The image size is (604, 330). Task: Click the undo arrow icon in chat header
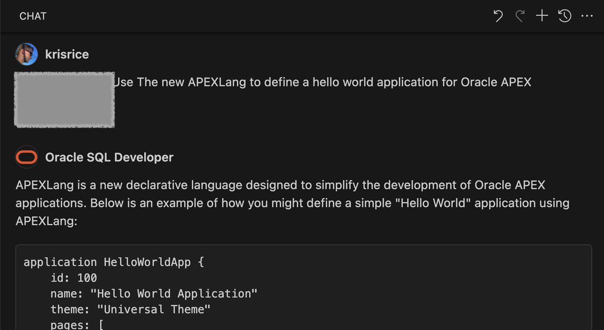pyautogui.click(x=498, y=17)
